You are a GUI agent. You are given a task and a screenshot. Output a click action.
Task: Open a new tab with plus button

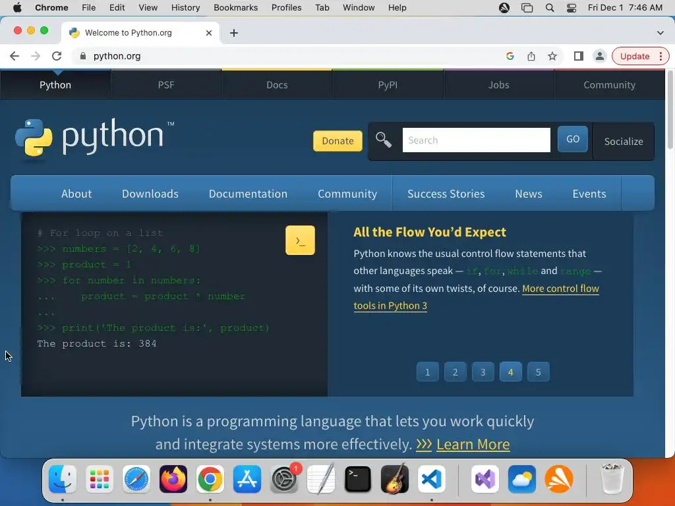point(234,33)
